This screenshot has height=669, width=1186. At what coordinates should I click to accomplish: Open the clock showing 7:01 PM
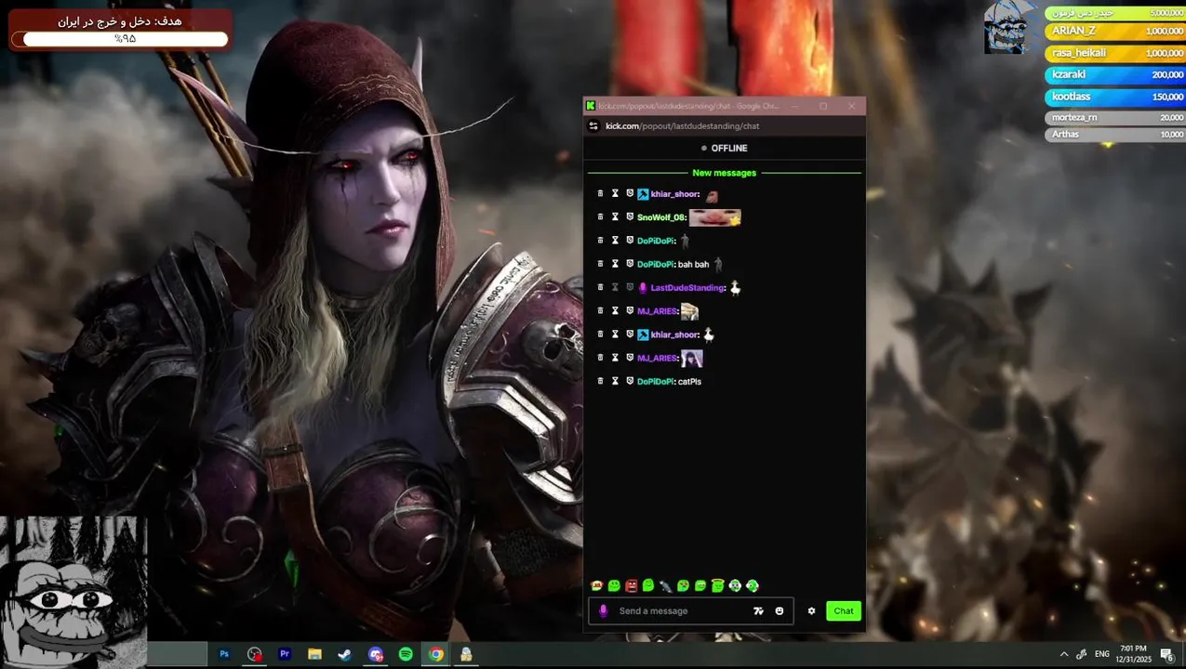point(1135,654)
